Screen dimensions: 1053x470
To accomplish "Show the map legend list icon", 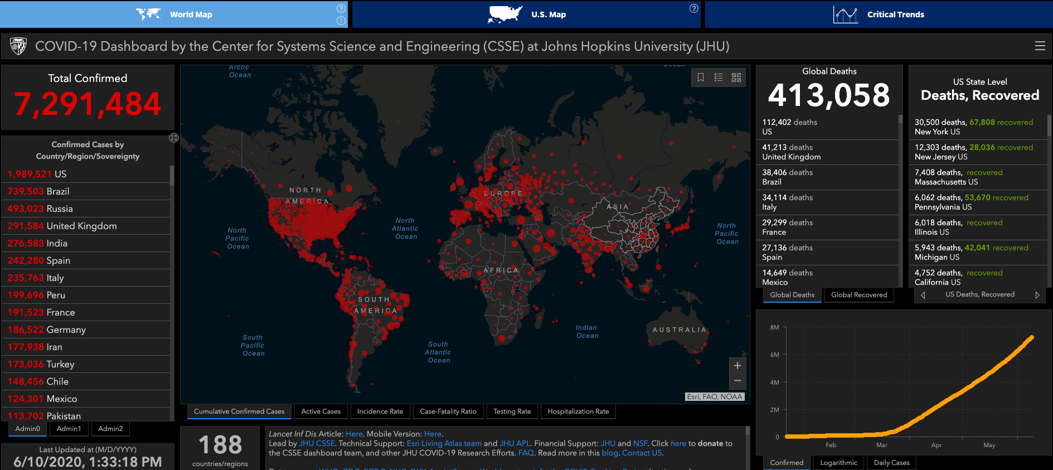I will pyautogui.click(x=719, y=77).
